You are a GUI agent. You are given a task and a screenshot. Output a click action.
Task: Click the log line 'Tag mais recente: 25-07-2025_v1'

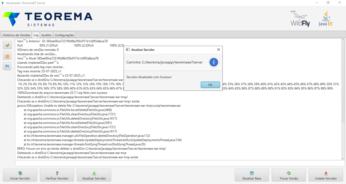39,71
